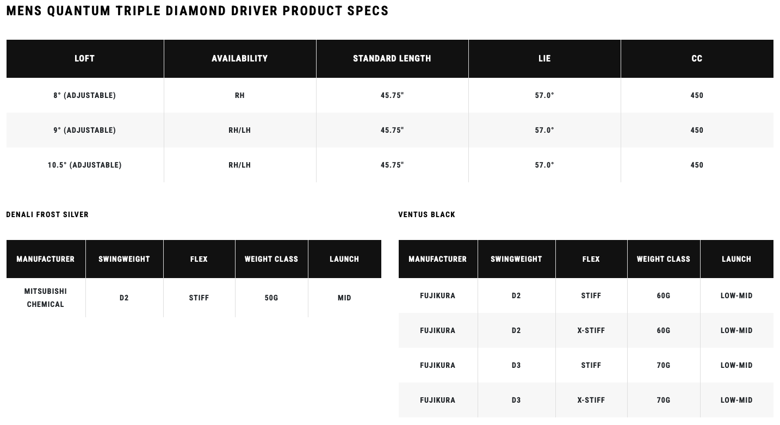Click the Denali Frost Silver heading

click(47, 214)
